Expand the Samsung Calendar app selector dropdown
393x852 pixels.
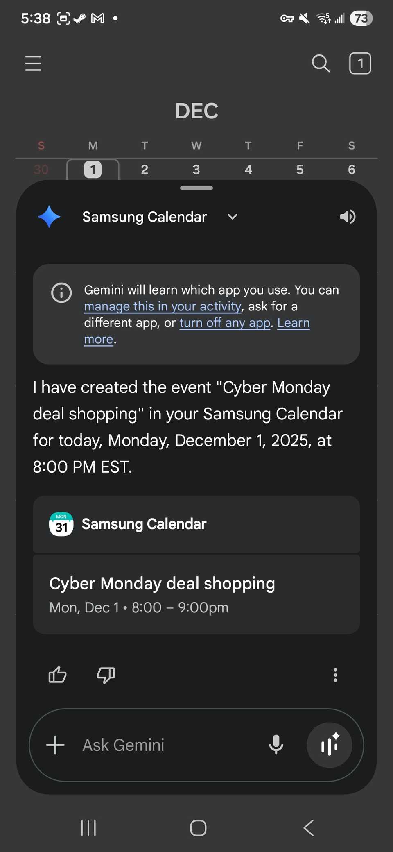[x=232, y=217]
